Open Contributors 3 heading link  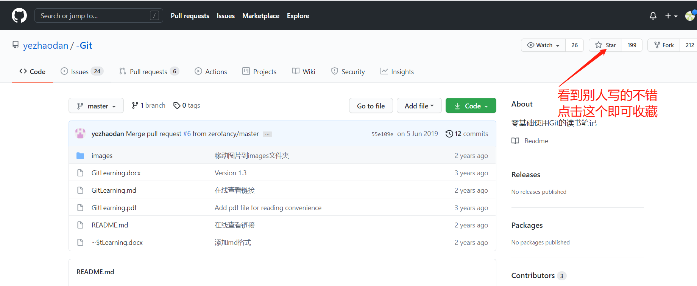(539, 275)
